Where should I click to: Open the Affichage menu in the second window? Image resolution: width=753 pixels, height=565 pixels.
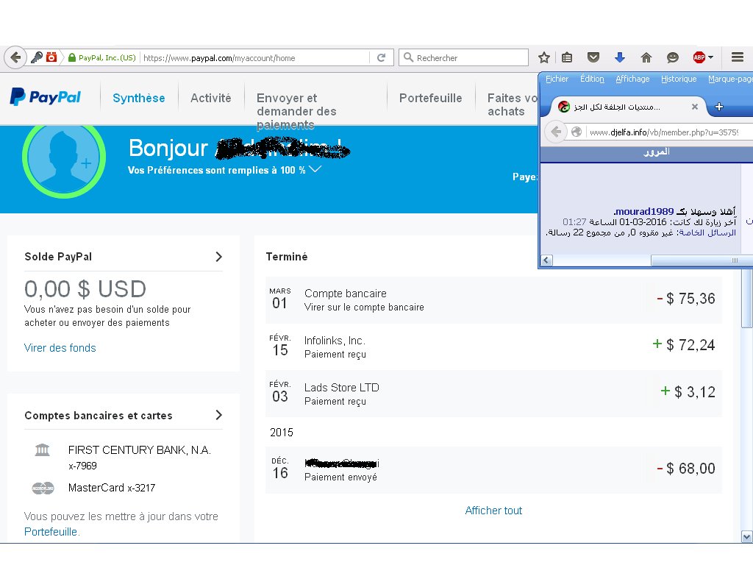(632, 79)
